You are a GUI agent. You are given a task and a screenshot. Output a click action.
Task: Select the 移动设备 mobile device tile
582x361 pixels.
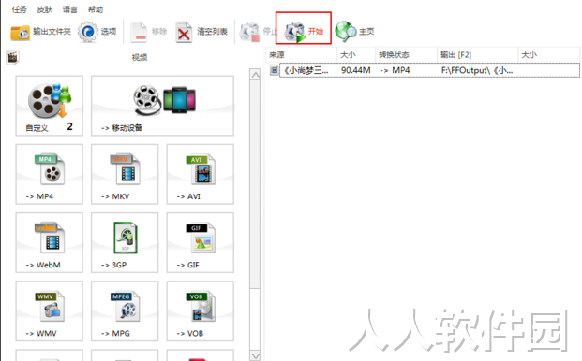coord(162,106)
